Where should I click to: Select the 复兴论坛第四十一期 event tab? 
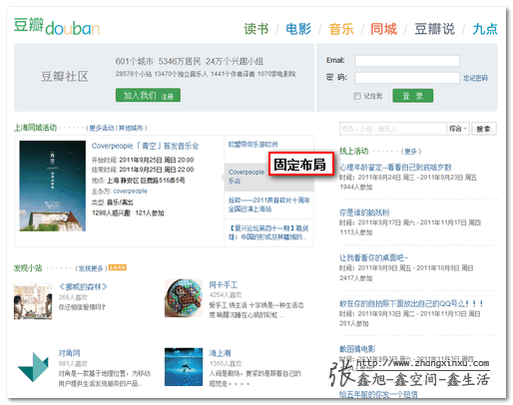[x=268, y=232]
